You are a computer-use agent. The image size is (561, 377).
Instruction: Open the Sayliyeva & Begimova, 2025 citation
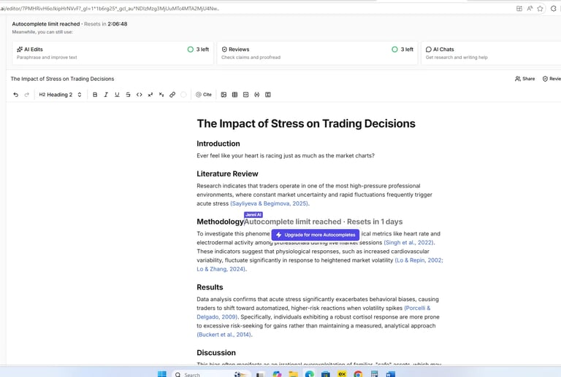(270, 203)
